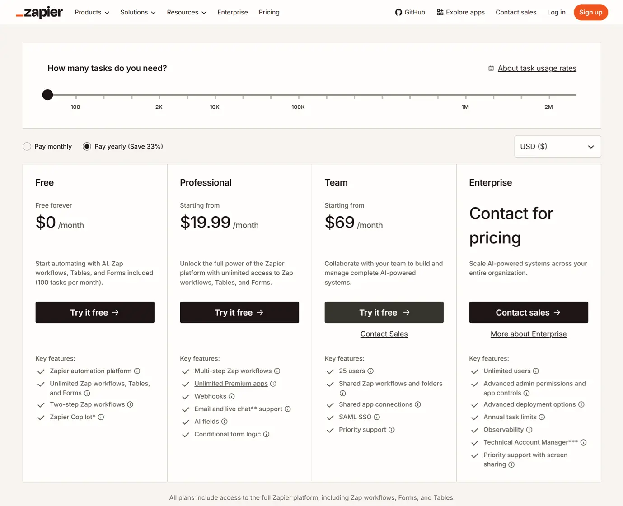623x506 pixels.
Task: Show info for Zapier automation platform
Action: (x=137, y=371)
